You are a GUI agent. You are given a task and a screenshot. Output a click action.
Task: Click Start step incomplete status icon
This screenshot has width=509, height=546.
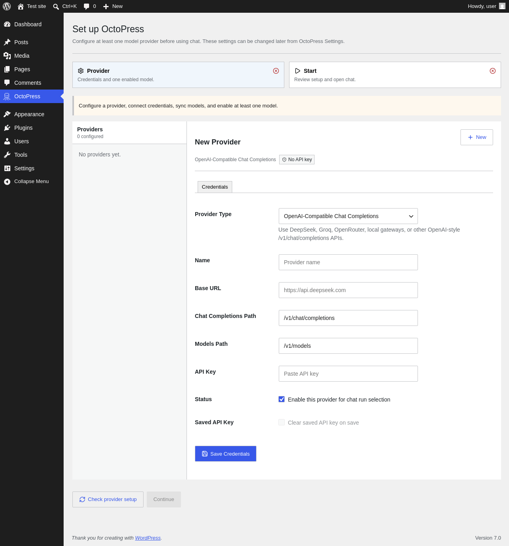click(x=493, y=71)
